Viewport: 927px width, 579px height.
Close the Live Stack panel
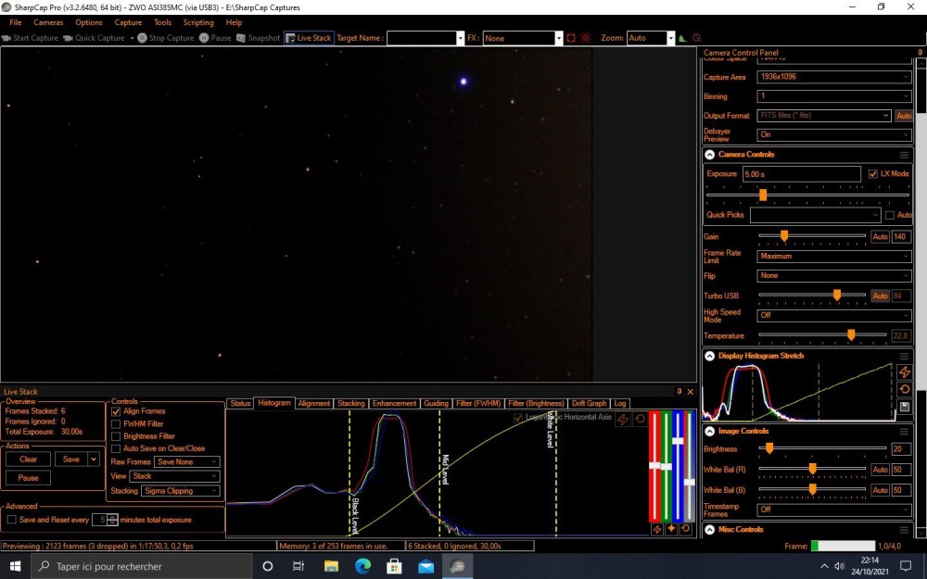[x=690, y=391]
